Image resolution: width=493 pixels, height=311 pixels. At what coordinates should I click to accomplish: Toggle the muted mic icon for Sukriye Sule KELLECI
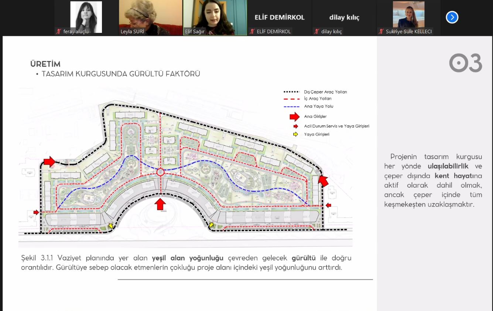pyautogui.click(x=381, y=32)
